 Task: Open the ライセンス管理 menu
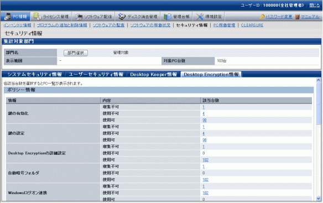[x=56, y=17]
